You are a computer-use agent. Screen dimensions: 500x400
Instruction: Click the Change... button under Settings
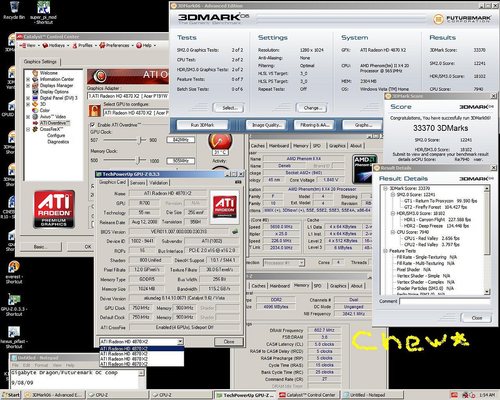(312, 108)
